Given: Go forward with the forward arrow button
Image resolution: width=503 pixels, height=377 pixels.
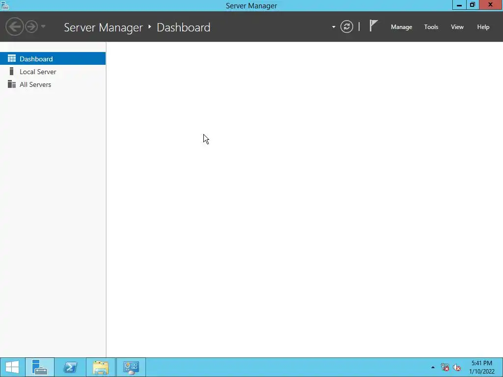Looking at the screenshot, I should click(x=31, y=27).
